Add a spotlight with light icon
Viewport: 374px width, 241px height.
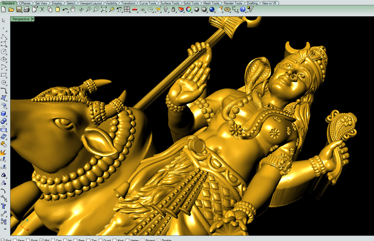[x=221, y=10]
